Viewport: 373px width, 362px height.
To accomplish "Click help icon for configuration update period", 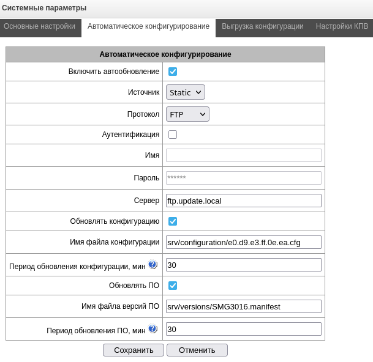I will coord(153,264).
